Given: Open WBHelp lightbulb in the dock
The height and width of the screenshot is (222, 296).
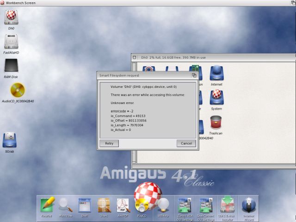Looking at the screenshot, I should pyautogui.click(x=163, y=205).
